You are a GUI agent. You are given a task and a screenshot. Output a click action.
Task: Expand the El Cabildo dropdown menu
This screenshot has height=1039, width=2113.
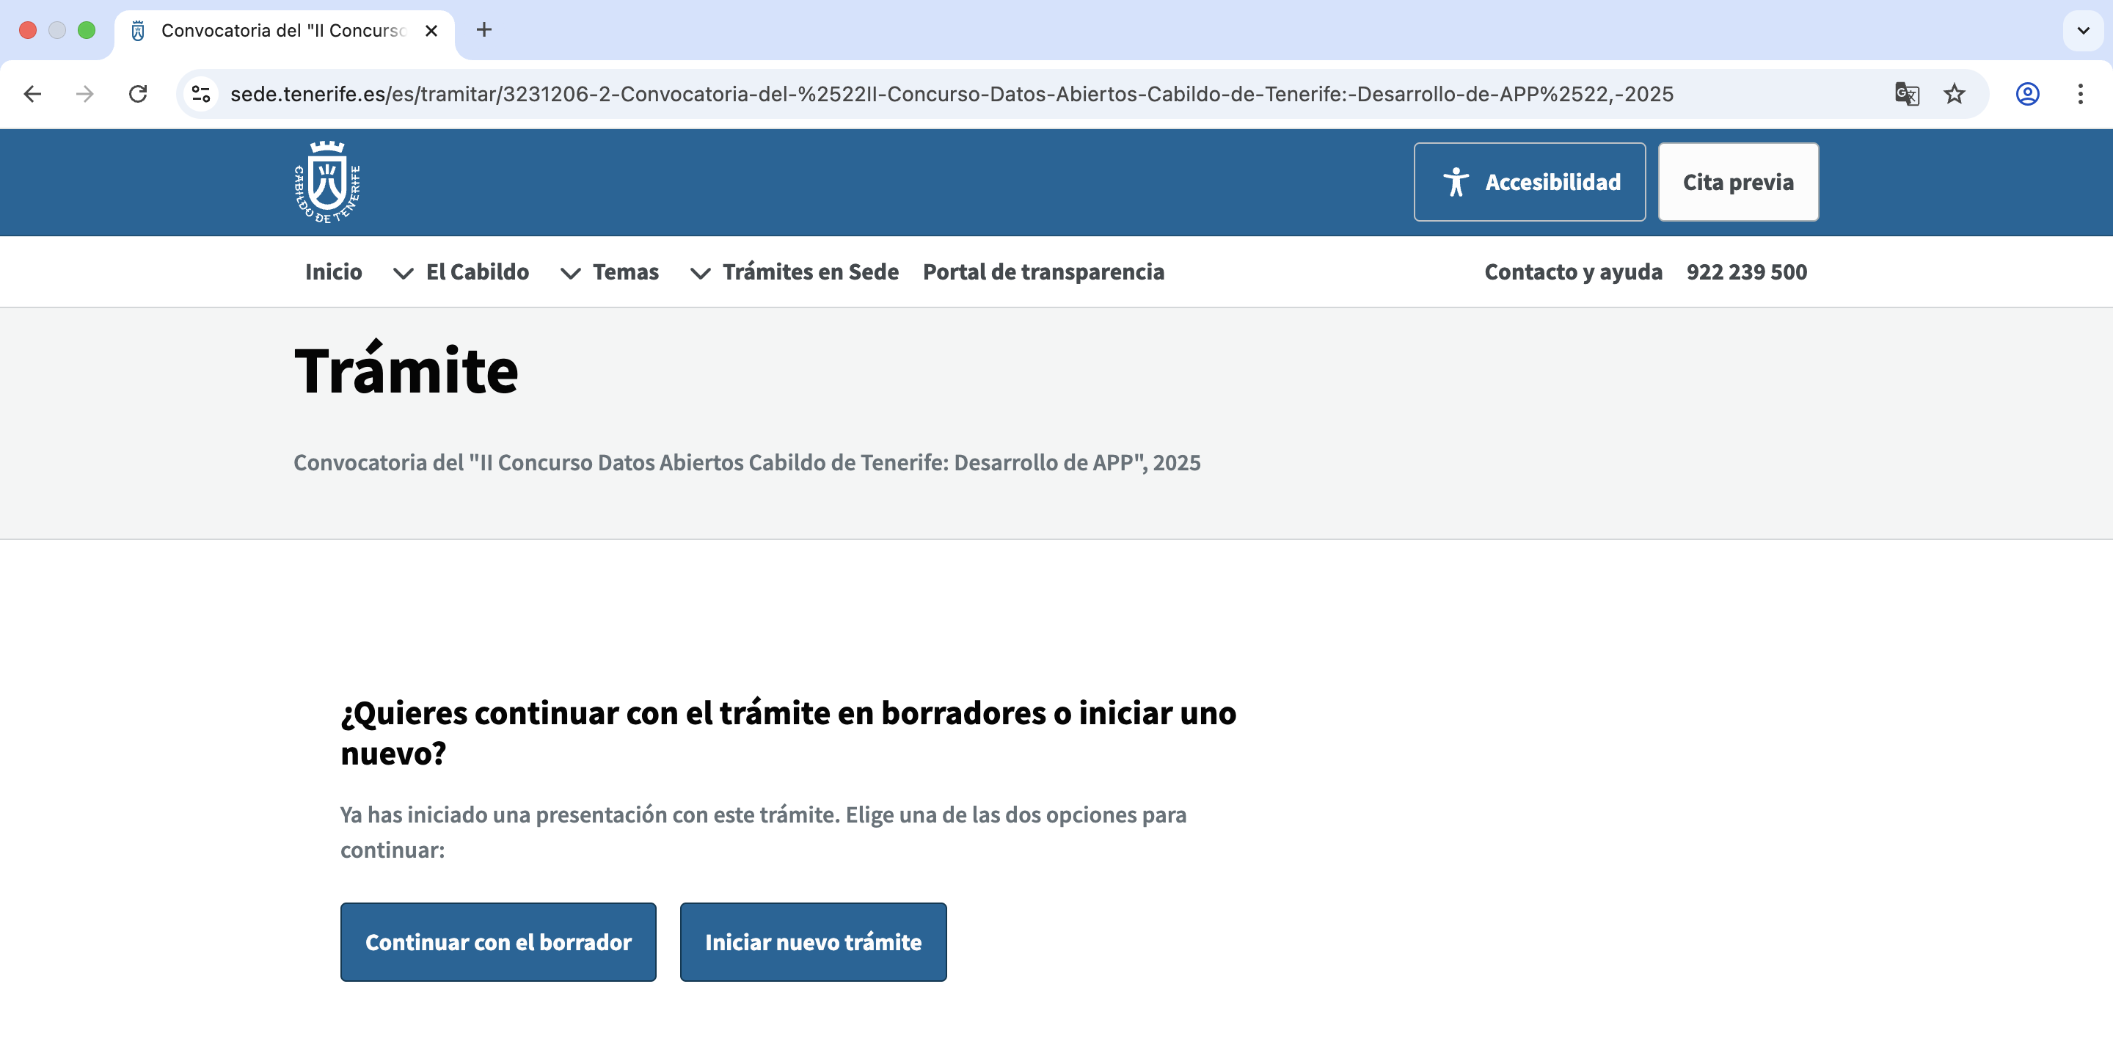[461, 272]
